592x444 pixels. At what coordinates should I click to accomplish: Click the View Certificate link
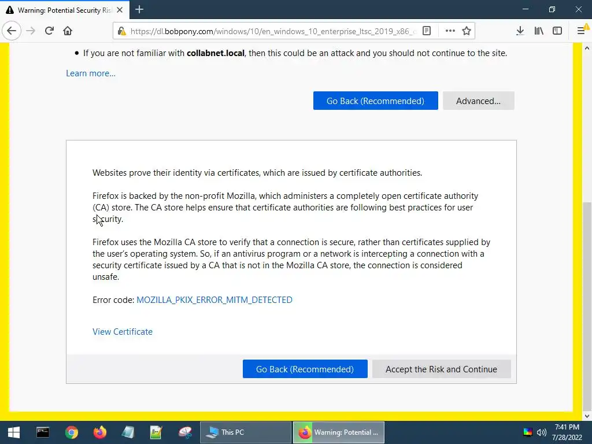point(123,331)
